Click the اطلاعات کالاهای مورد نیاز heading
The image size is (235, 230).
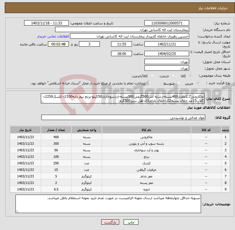click(x=208, y=108)
